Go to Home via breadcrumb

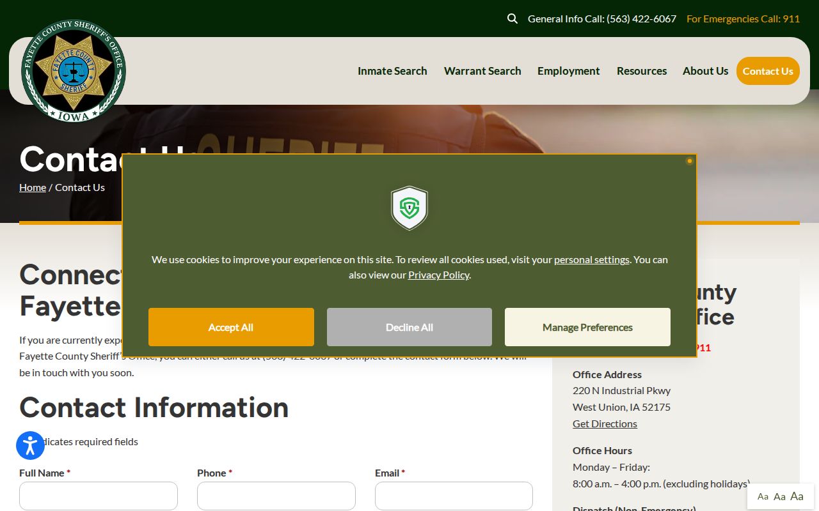click(x=33, y=187)
